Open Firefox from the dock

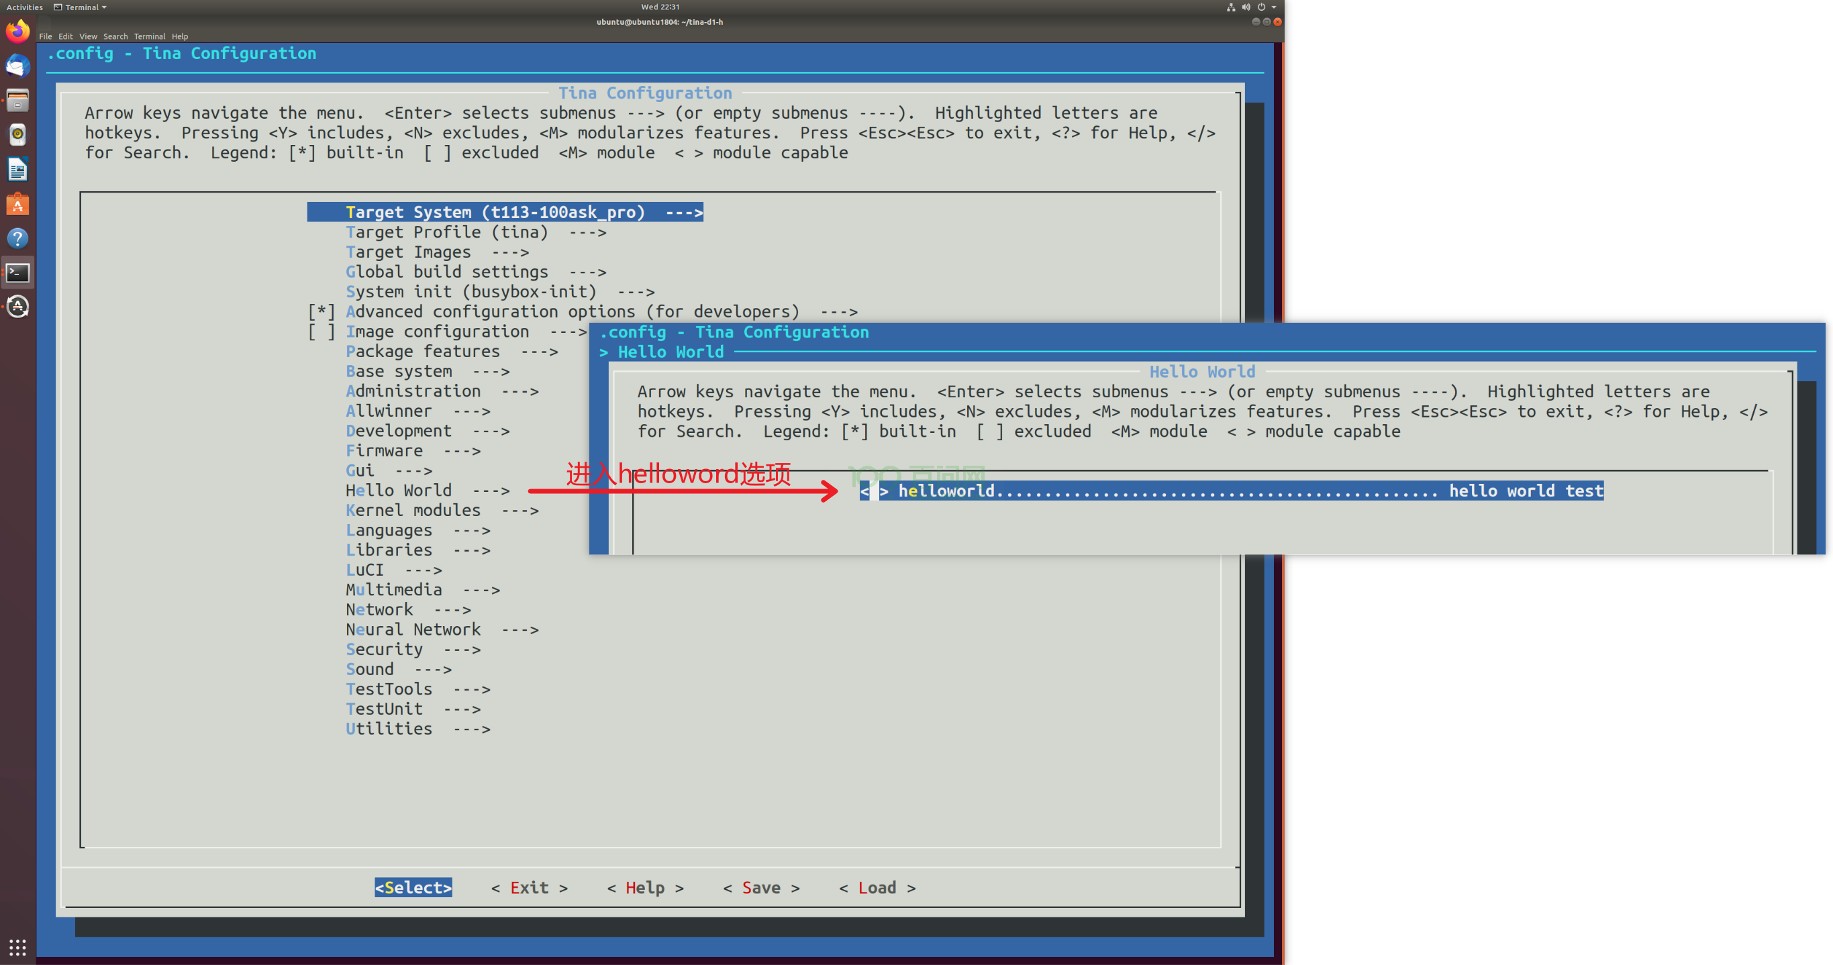pos(18,32)
